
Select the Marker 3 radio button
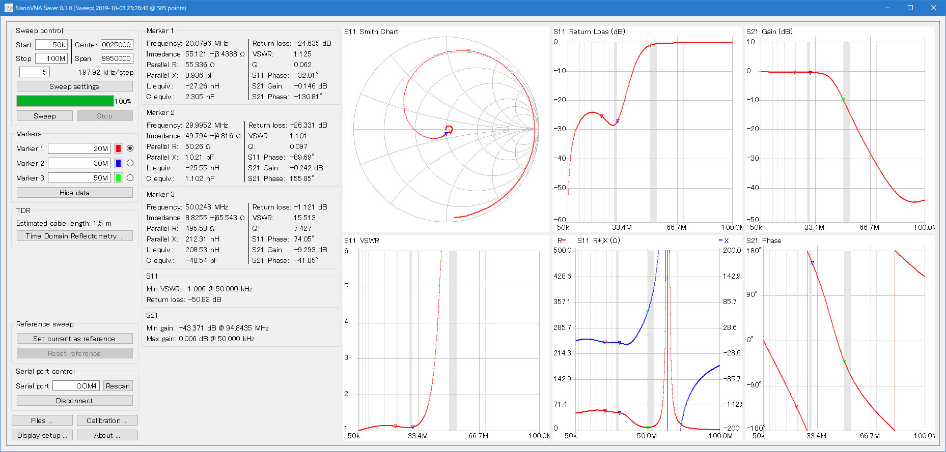tap(130, 178)
